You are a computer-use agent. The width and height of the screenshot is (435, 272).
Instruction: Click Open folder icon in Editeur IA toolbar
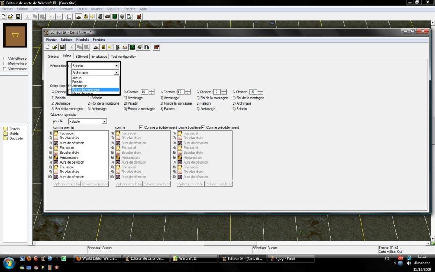(x=55, y=47)
